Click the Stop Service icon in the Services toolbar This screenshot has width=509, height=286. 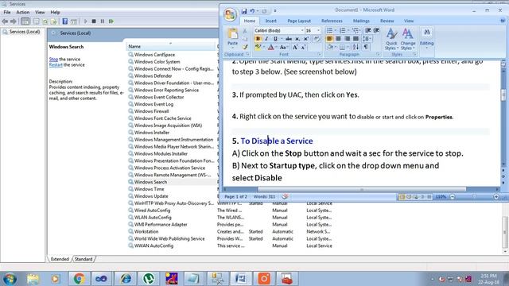pyautogui.click(x=94, y=21)
